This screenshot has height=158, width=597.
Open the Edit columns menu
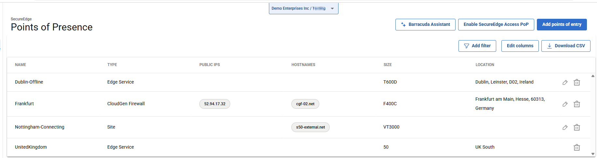coord(520,46)
